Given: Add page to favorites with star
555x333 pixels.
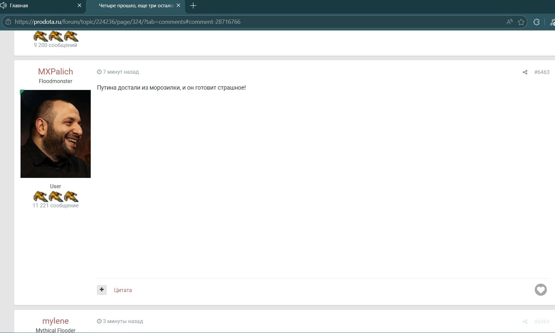Looking at the screenshot, I should click(521, 22).
